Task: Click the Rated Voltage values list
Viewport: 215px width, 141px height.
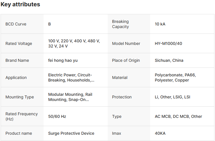Action: coord(74,43)
